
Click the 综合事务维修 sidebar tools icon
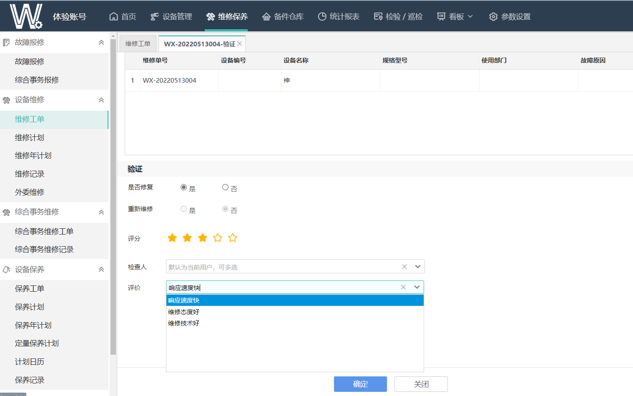coord(6,212)
